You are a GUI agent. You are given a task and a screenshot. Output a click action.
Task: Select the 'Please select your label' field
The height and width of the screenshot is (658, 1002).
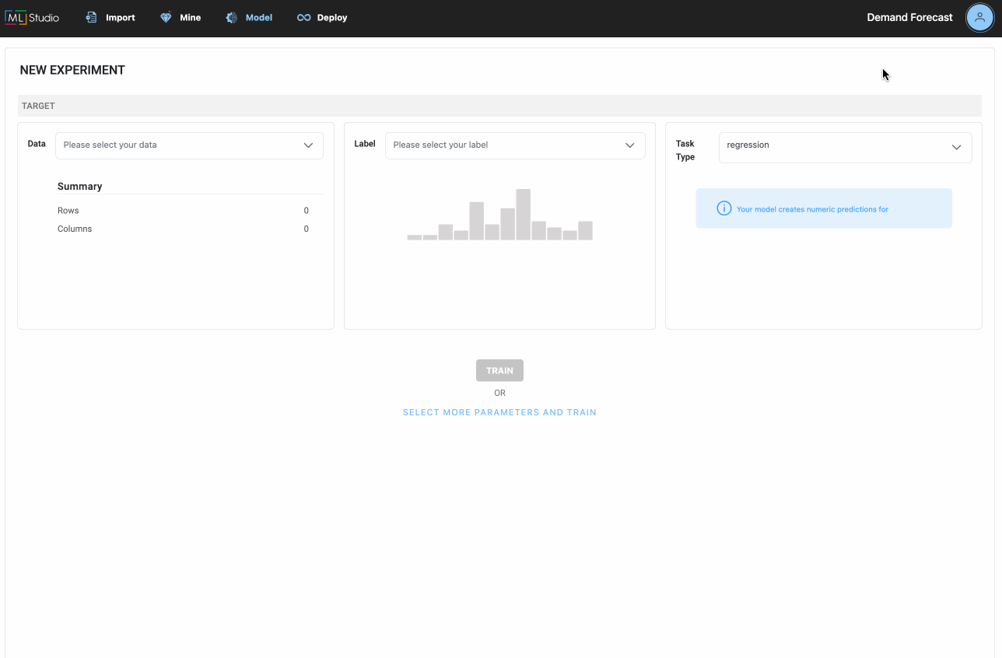(515, 145)
